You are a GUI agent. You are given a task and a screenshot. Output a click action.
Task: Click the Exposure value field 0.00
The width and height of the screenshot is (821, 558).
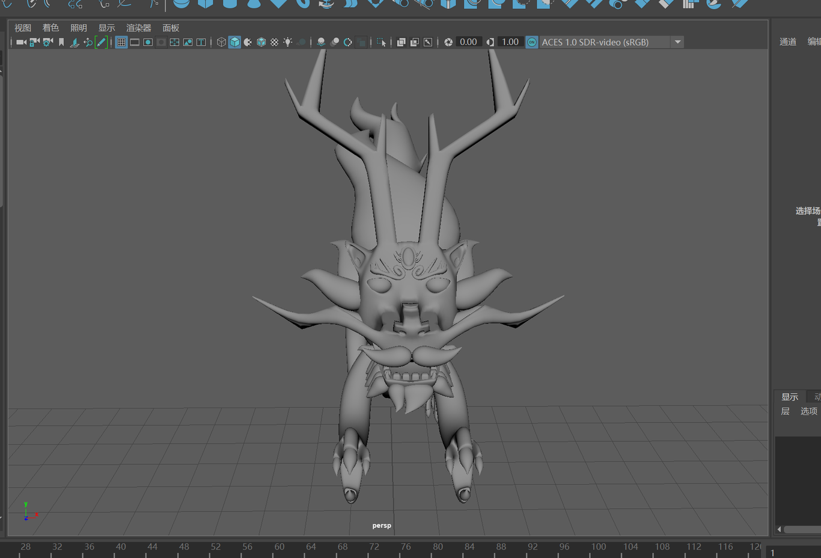point(468,42)
